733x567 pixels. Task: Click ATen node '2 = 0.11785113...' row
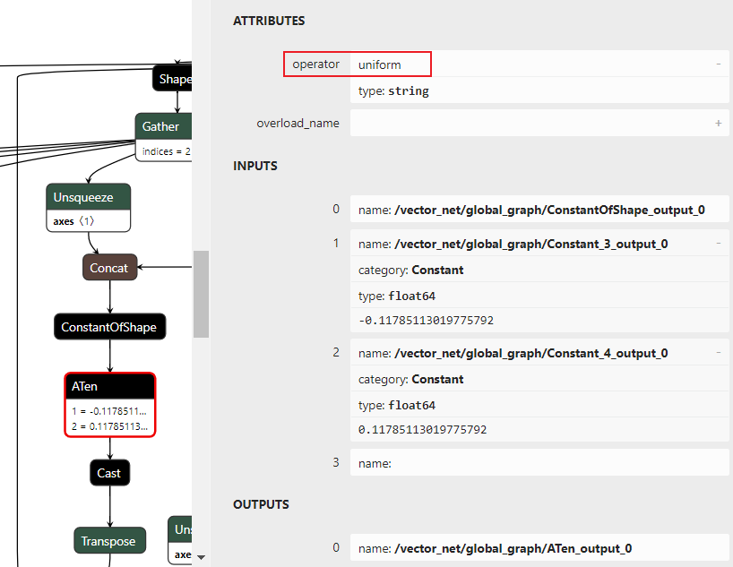point(110,426)
